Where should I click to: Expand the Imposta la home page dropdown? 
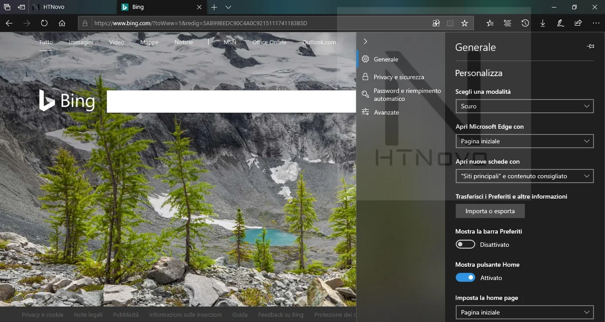point(524,312)
